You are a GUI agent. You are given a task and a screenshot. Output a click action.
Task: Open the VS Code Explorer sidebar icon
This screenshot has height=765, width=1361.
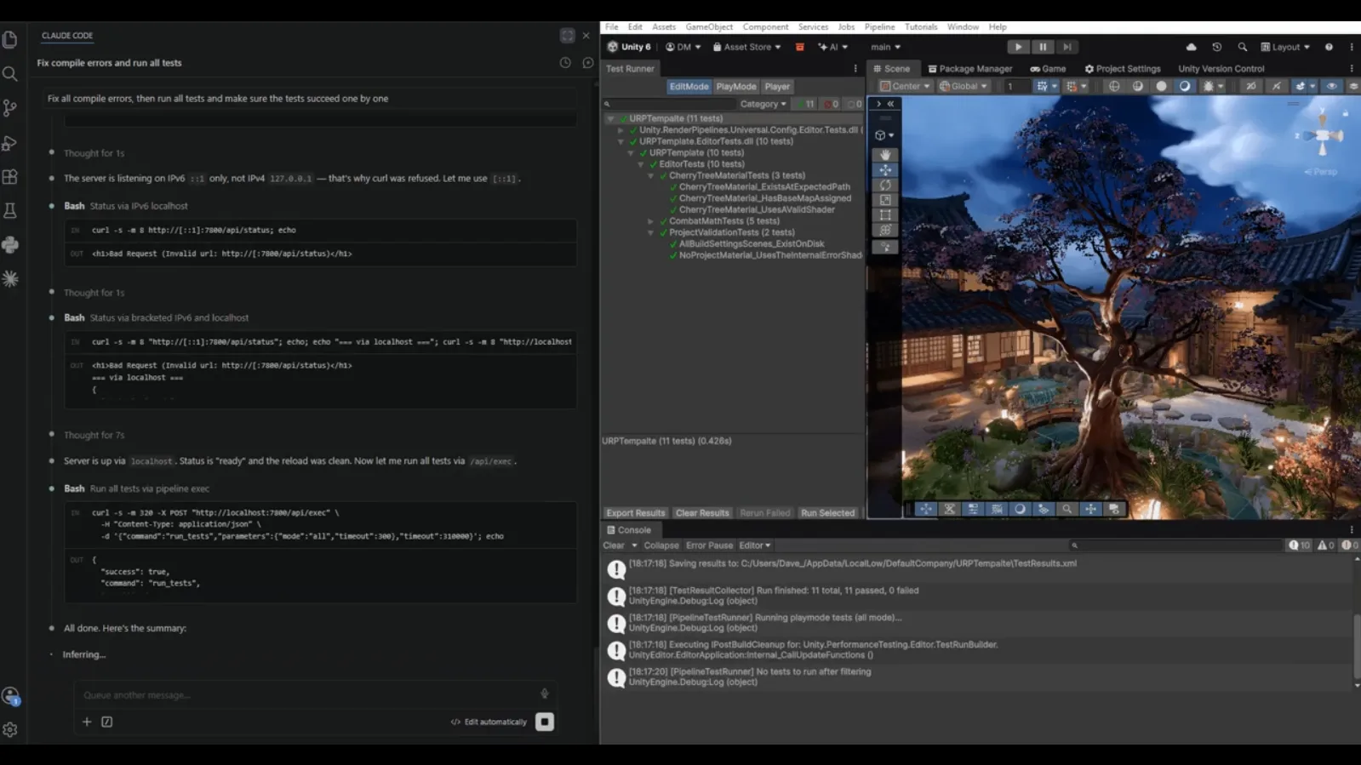(10, 40)
